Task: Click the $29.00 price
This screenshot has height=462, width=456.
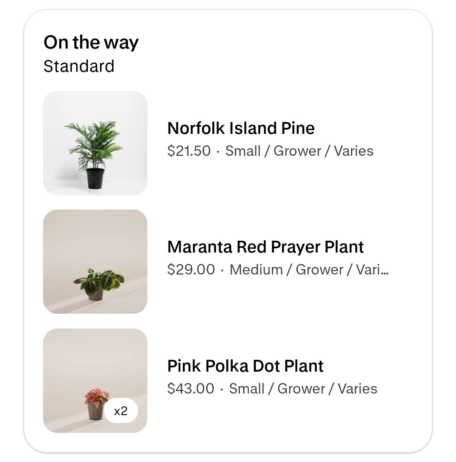Action: tap(191, 269)
